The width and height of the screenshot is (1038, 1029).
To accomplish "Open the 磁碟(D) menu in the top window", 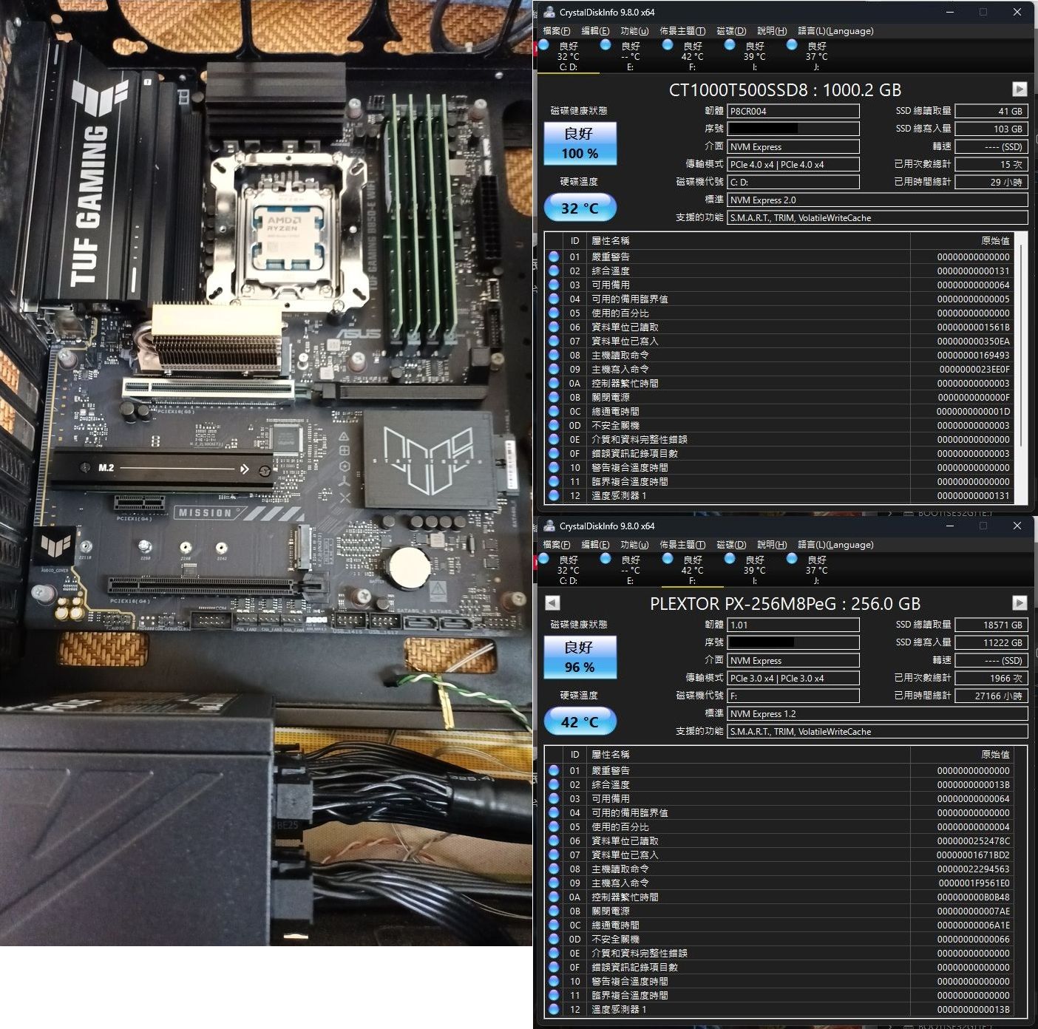I will click(731, 31).
